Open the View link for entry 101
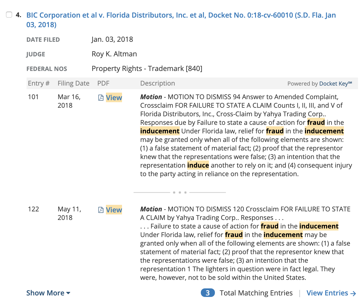362x306 pixels. [114, 98]
